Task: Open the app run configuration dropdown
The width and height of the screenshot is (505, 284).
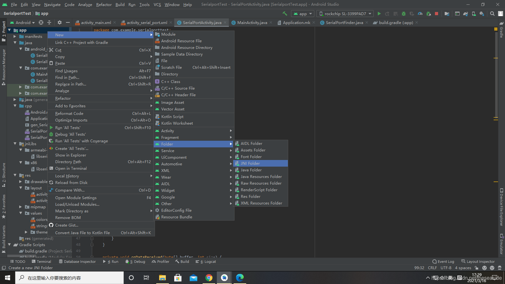Action: [302, 14]
